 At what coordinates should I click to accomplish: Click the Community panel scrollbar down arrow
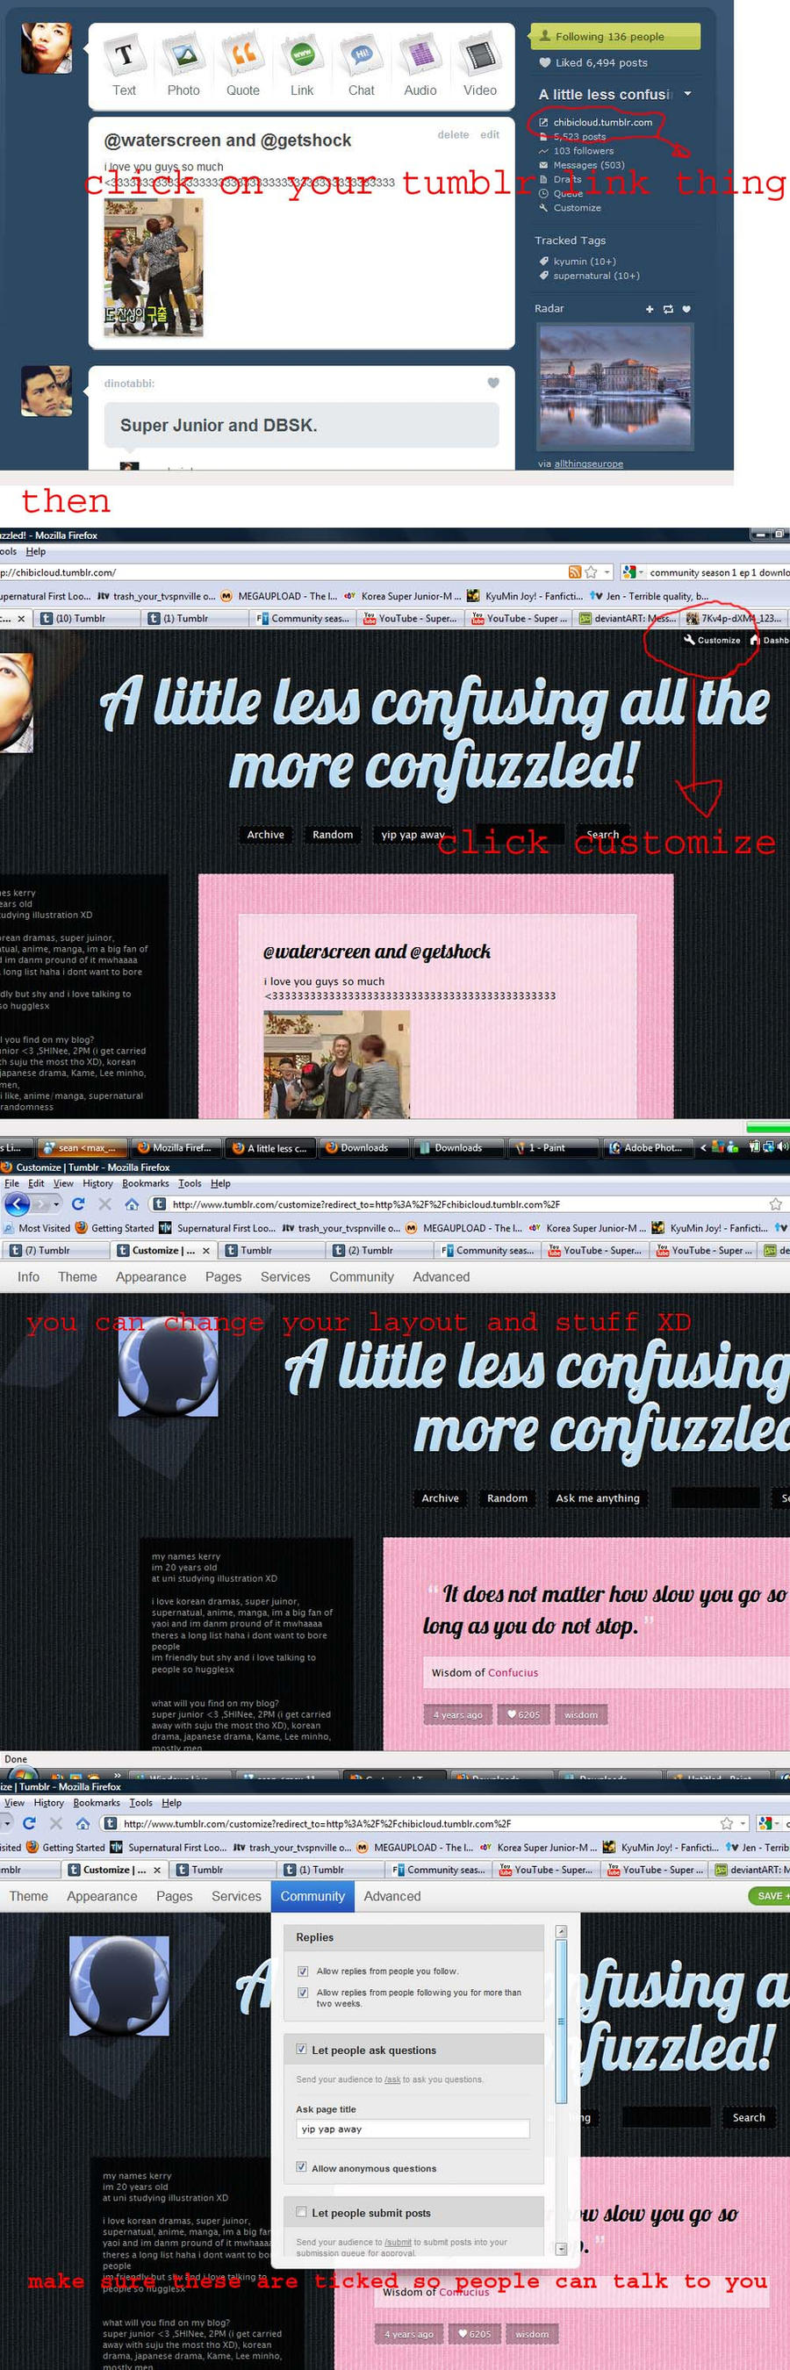561,2249
